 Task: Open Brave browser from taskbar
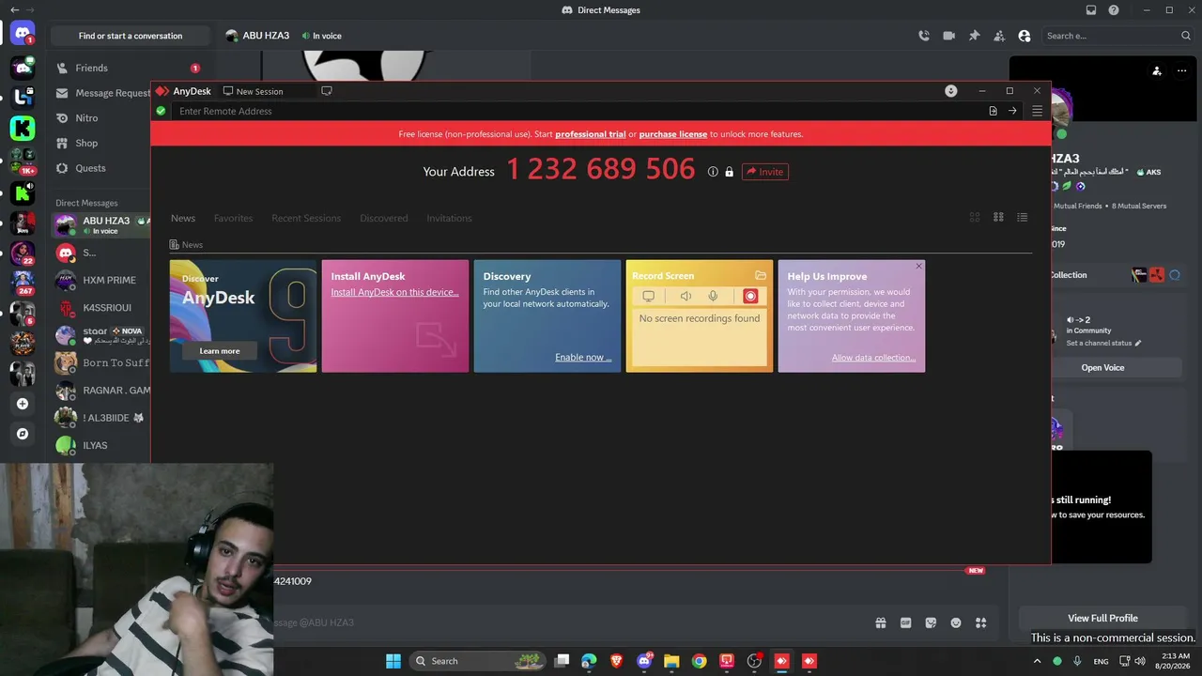point(616,661)
